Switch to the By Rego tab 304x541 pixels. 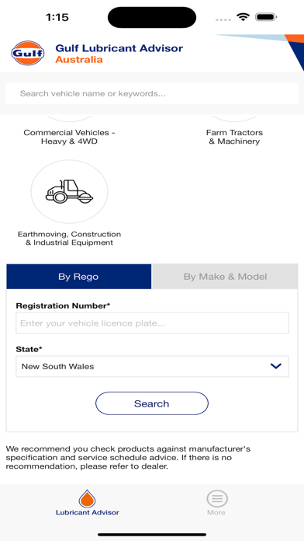coord(78,277)
